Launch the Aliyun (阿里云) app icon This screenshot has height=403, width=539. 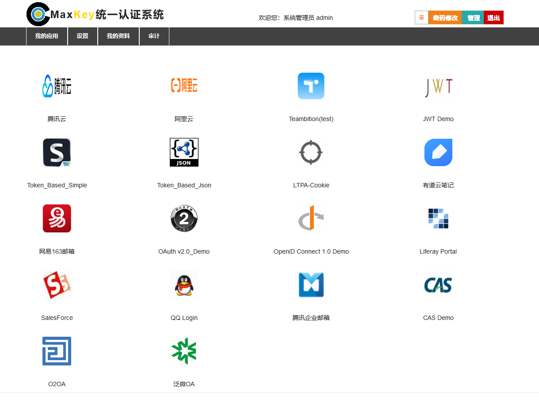(184, 86)
